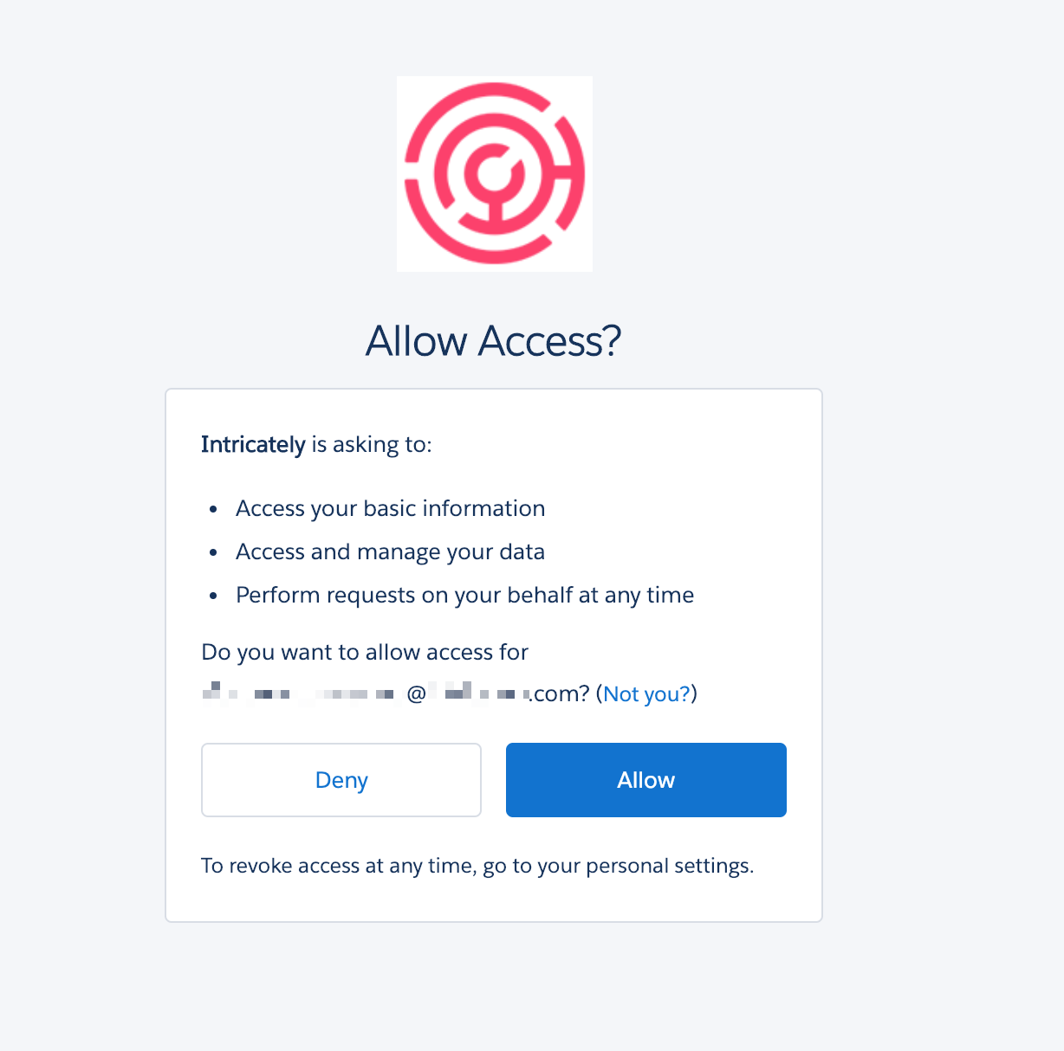This screenshot has height=1051, width=1064.
Task: Click the Deny button
Action: (x=341, y=780)
